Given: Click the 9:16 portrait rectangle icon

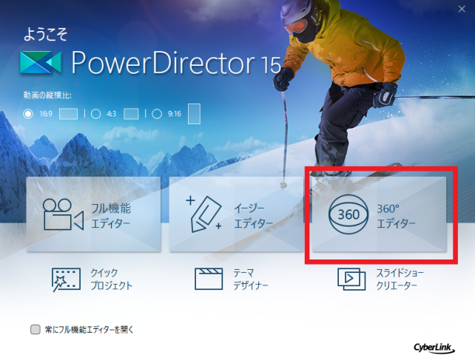Looking at the screenshot, I should pos(194,114).
